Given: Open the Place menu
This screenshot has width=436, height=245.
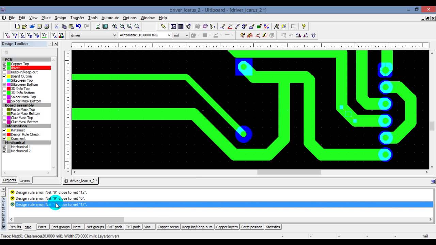Looking at the screenshot, I should point(46,18).
